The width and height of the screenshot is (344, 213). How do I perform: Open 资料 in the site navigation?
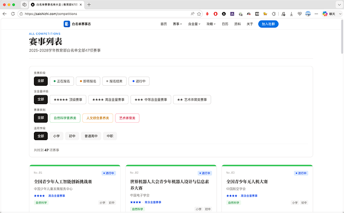[237, 24]
